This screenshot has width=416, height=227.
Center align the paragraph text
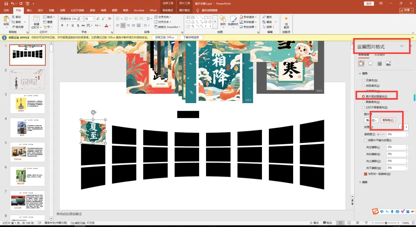point(123,25)
